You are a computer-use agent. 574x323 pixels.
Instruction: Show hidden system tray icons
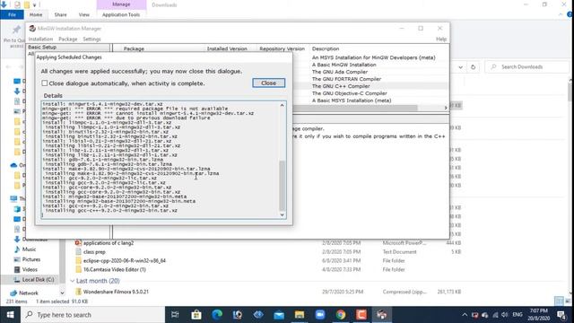click(465, 315)
